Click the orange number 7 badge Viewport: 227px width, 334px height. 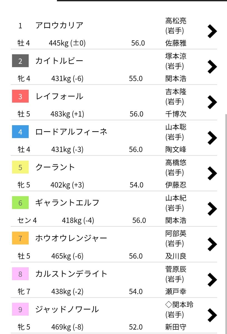[x=20, y=239]
